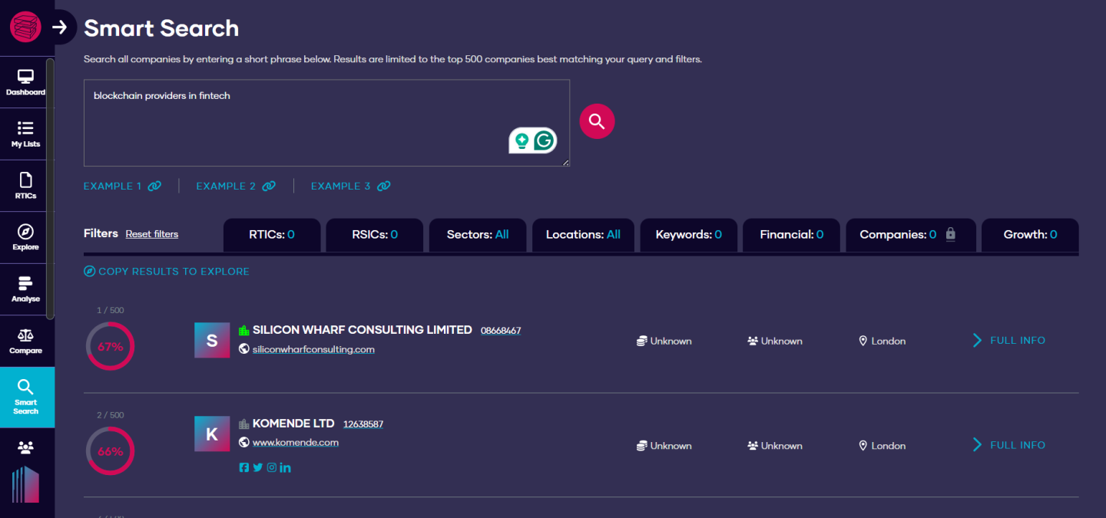Click company number 08668467

click(501, 331)
